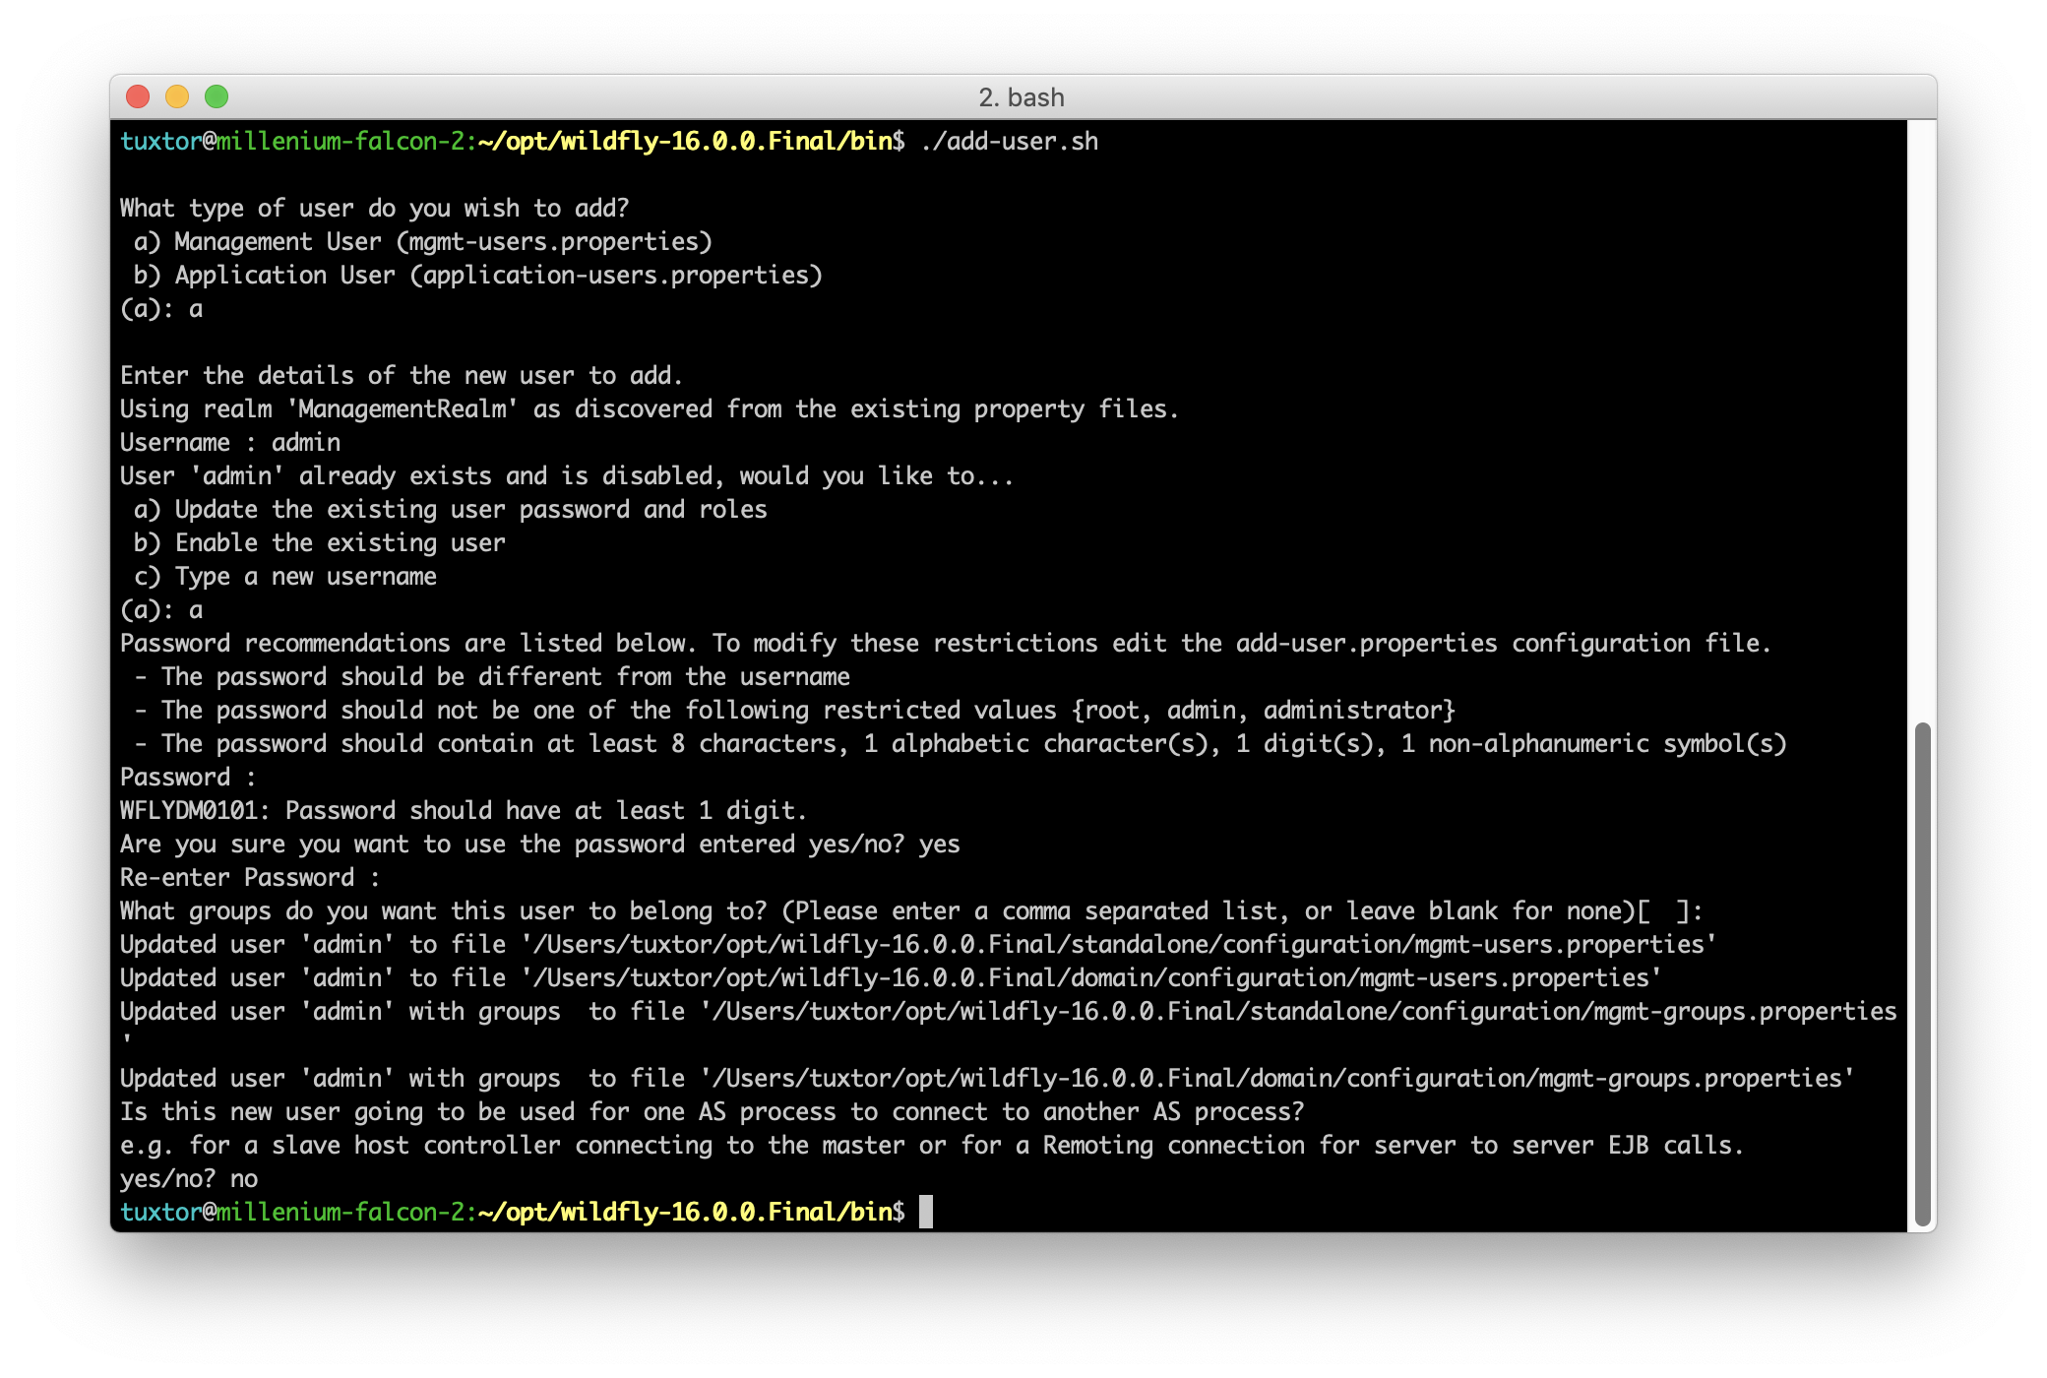Image resolution: width=2047 pixels, height=1378 pixels.
Task: Click the "Username : admin" line
Action: pos(230,443)
